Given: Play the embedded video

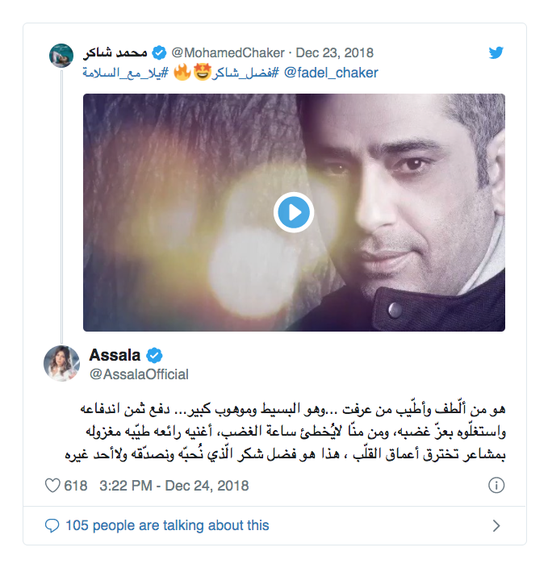Looking at the screenshot, I should (294, 212).
